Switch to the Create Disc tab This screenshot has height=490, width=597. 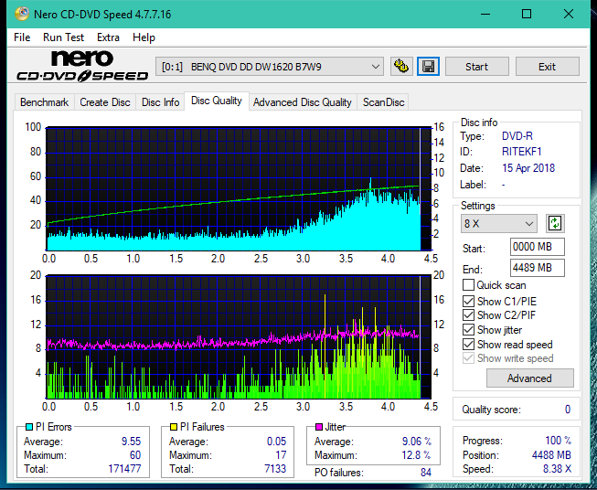click(x=105, y=102)
